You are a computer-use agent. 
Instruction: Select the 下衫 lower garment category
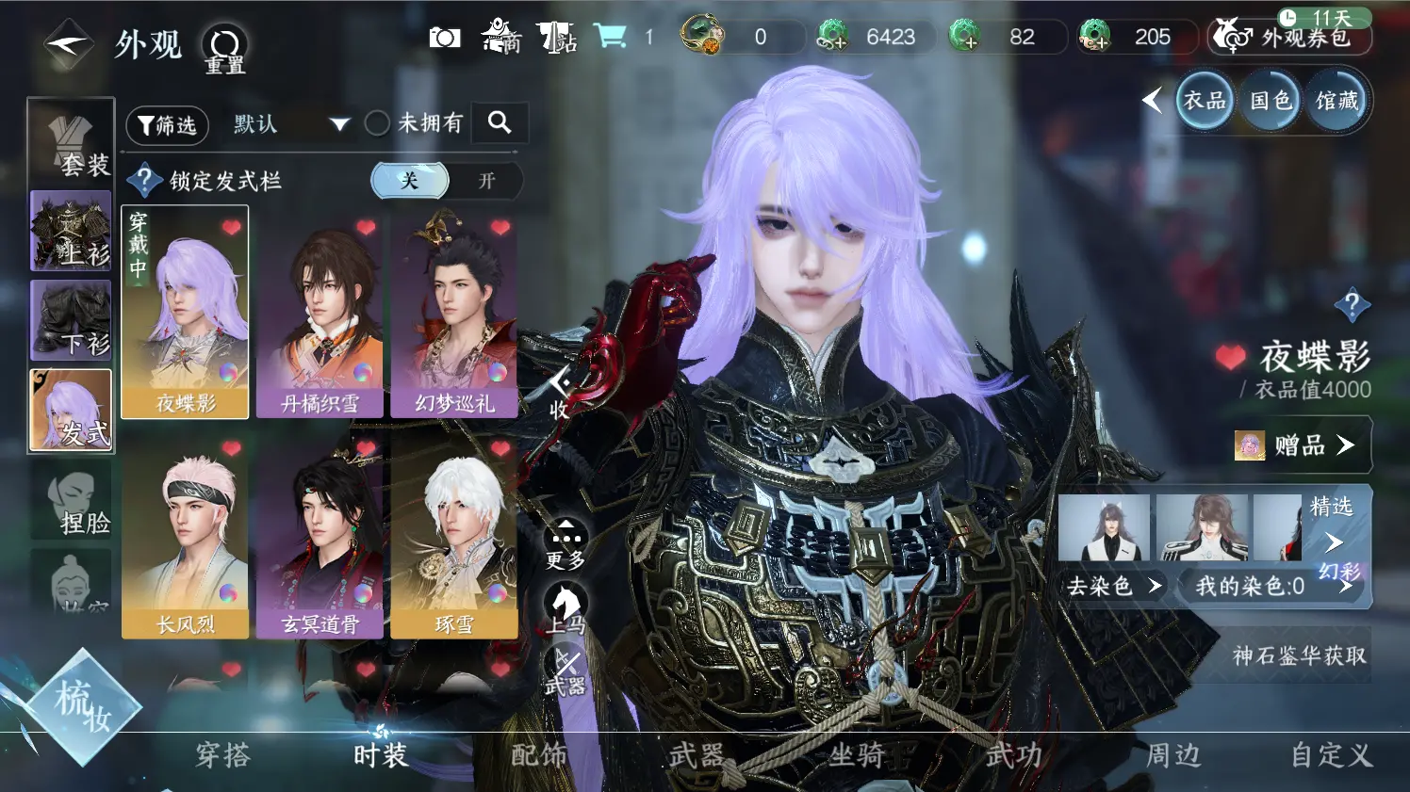coord(72,320)
